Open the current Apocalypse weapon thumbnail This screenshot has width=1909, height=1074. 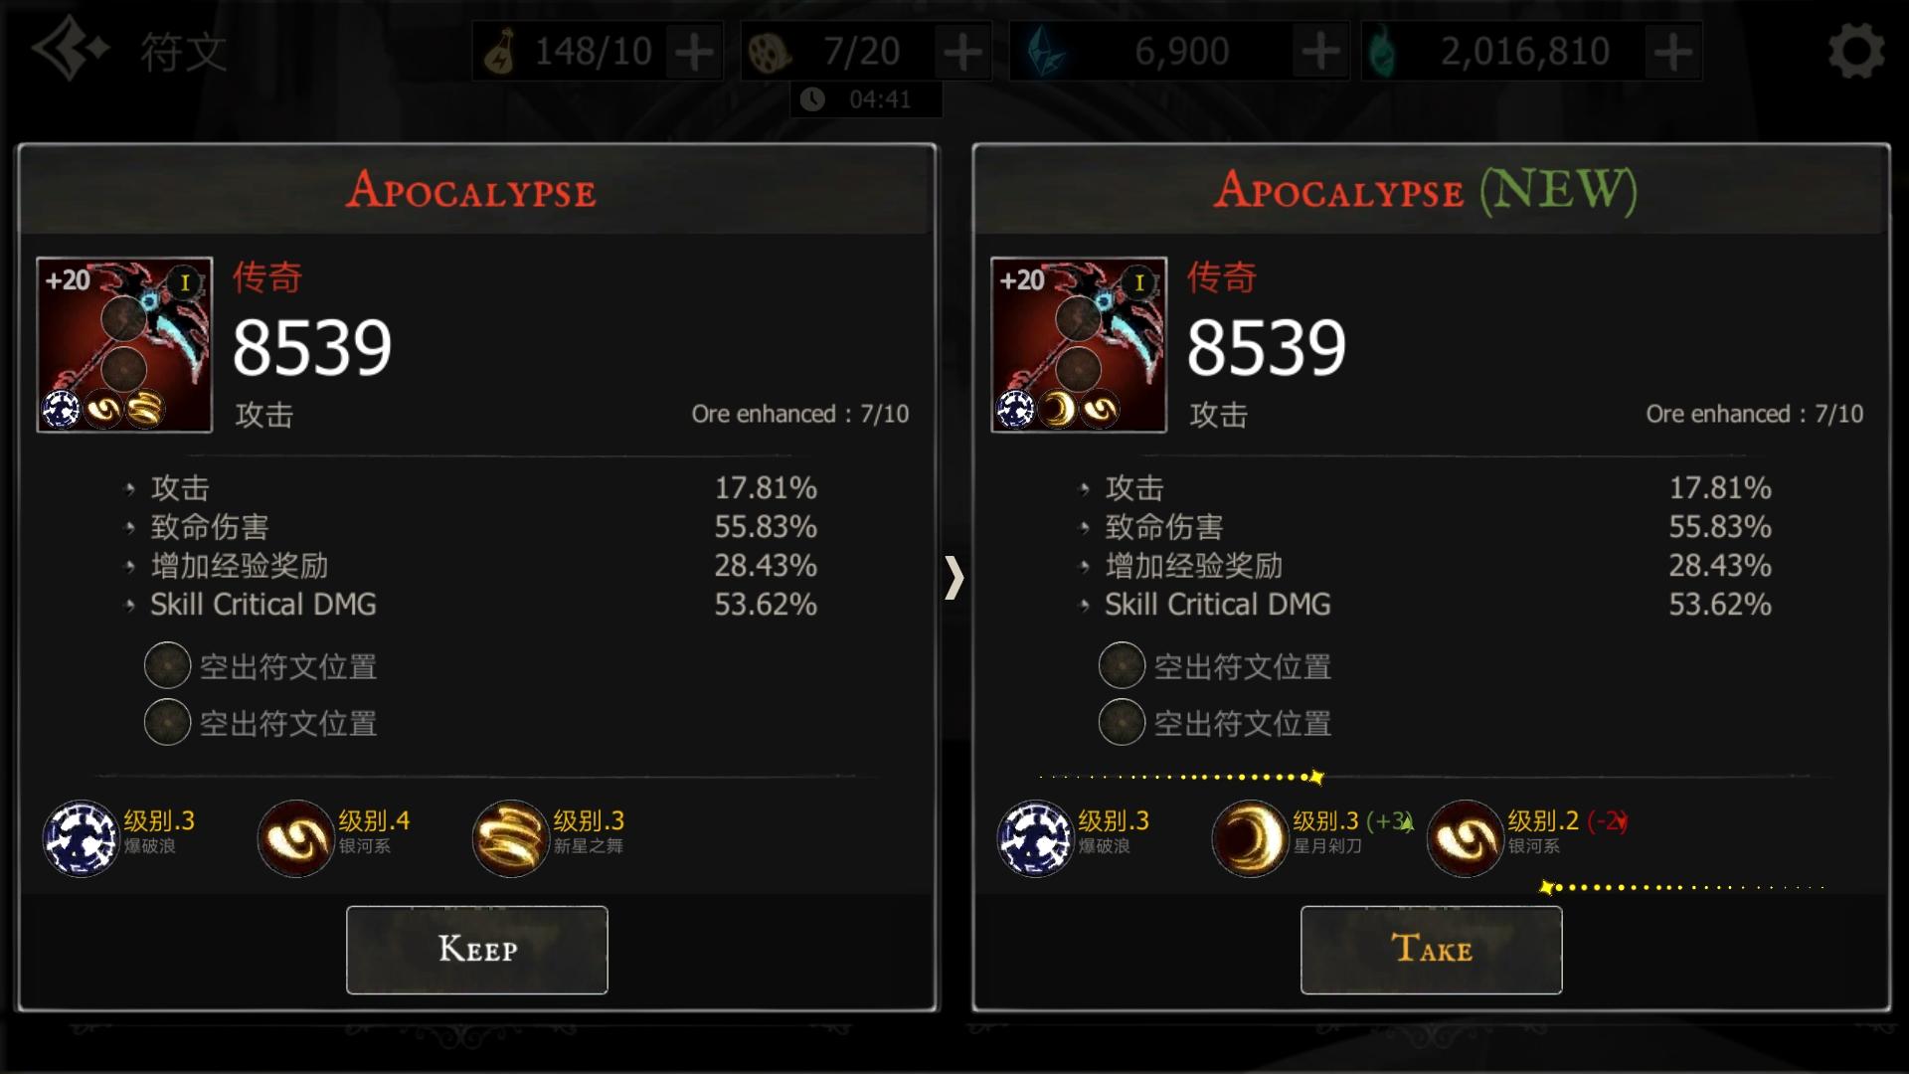(x=124, y=345)
